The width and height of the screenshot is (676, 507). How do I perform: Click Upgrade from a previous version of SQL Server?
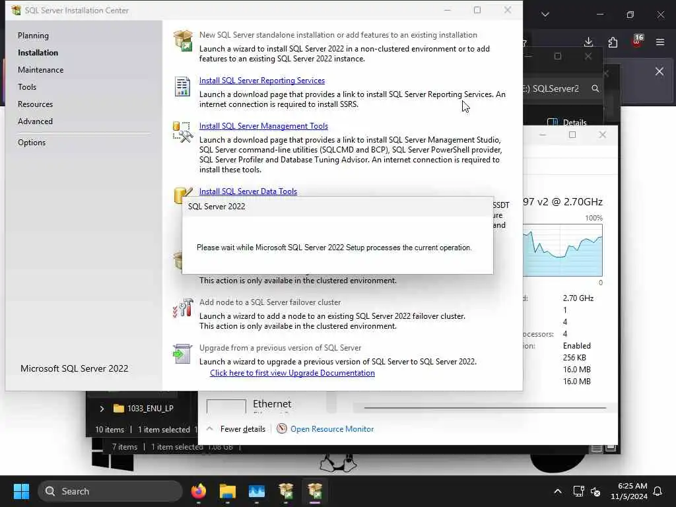tap(280, 348)
